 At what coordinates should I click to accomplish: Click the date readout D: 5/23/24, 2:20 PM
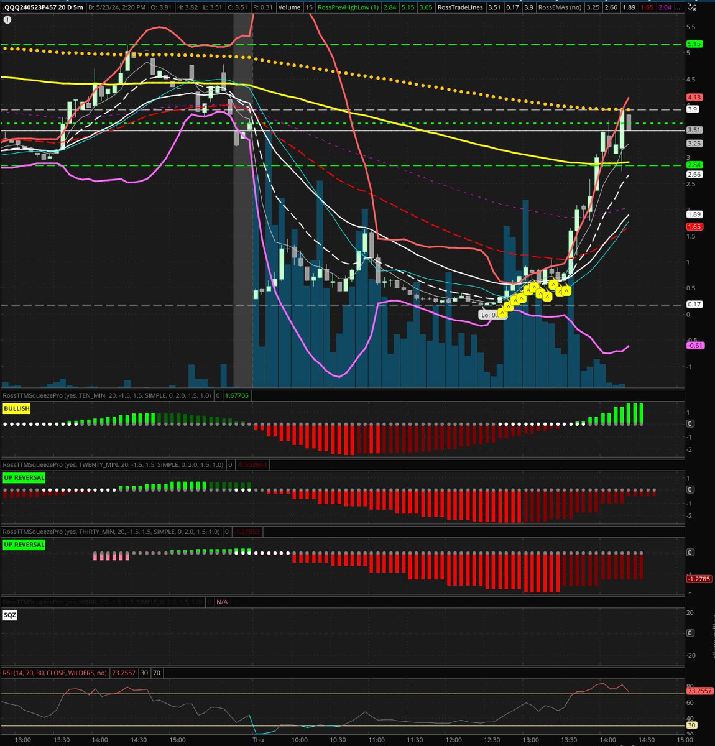click(118, 7)
